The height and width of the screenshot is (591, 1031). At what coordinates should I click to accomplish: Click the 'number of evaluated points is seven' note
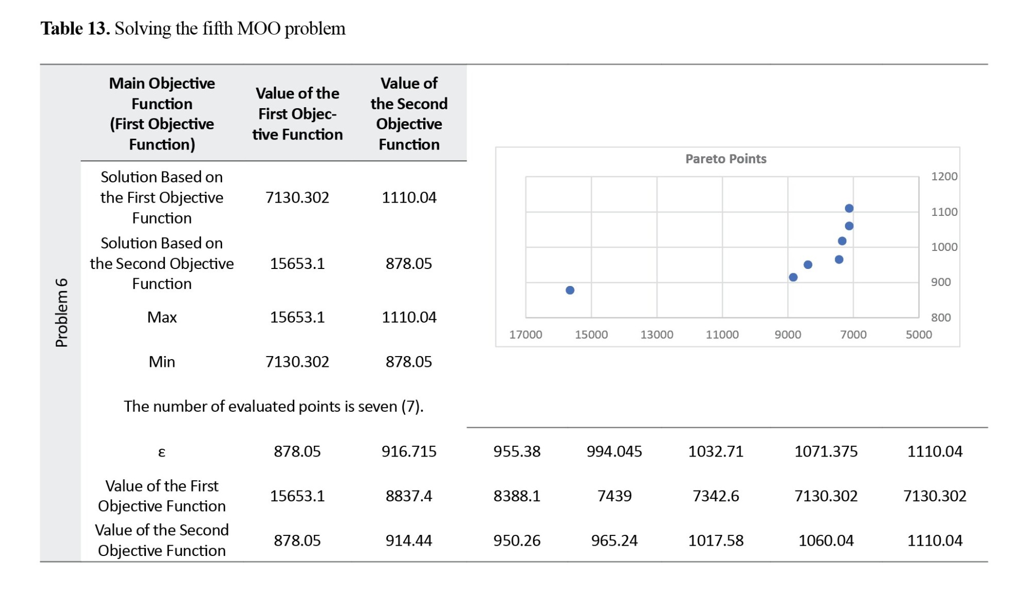(274, 407)
